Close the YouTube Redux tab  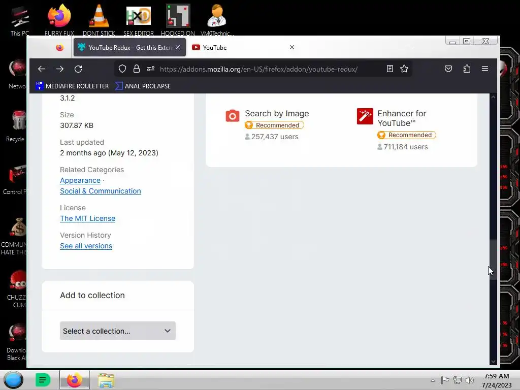pyautogui.click(x=178, y=47)
